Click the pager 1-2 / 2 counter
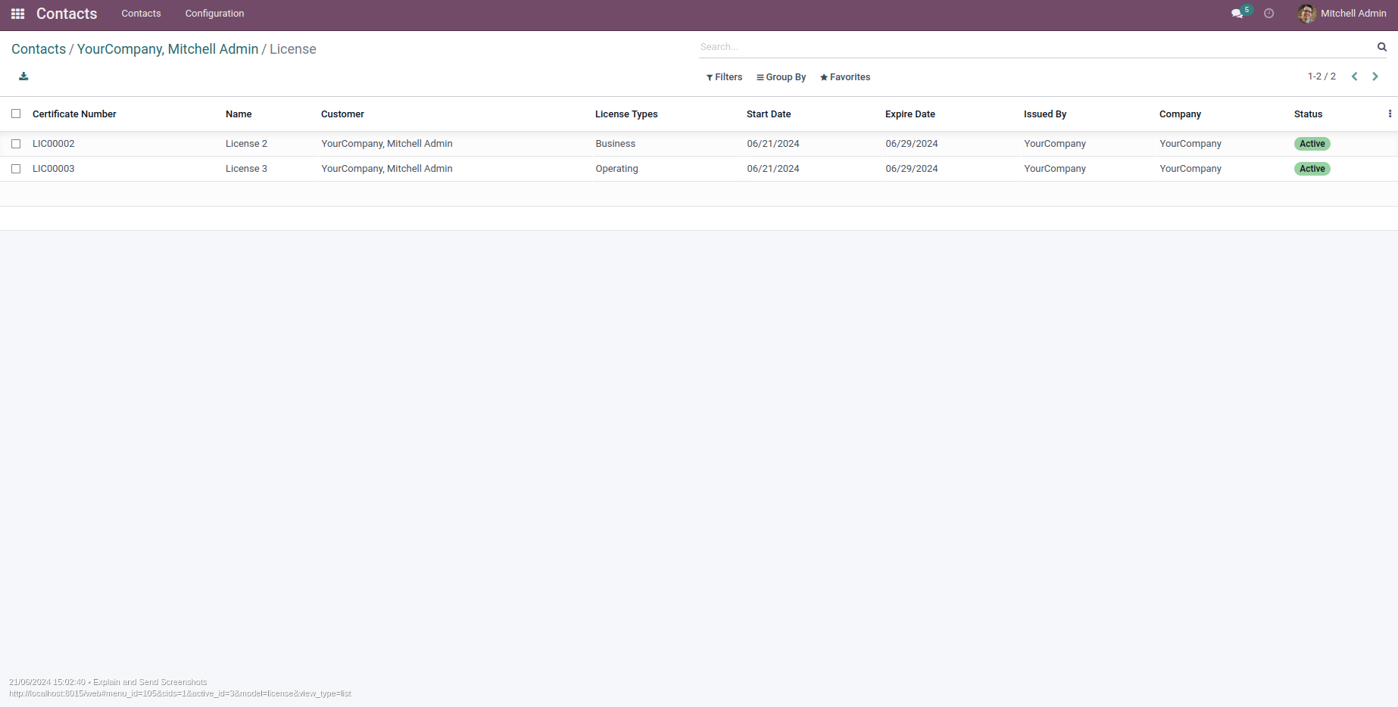The height and width of the screenshot is (707, 1398). pyautogui.click(x=1322, y=76)
